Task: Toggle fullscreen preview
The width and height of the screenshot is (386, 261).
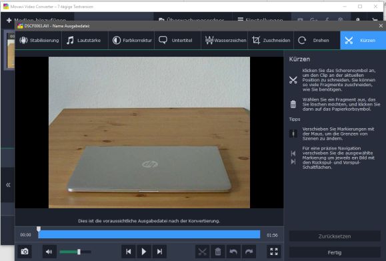Action: pyautogui.click(x=274, y=252)
